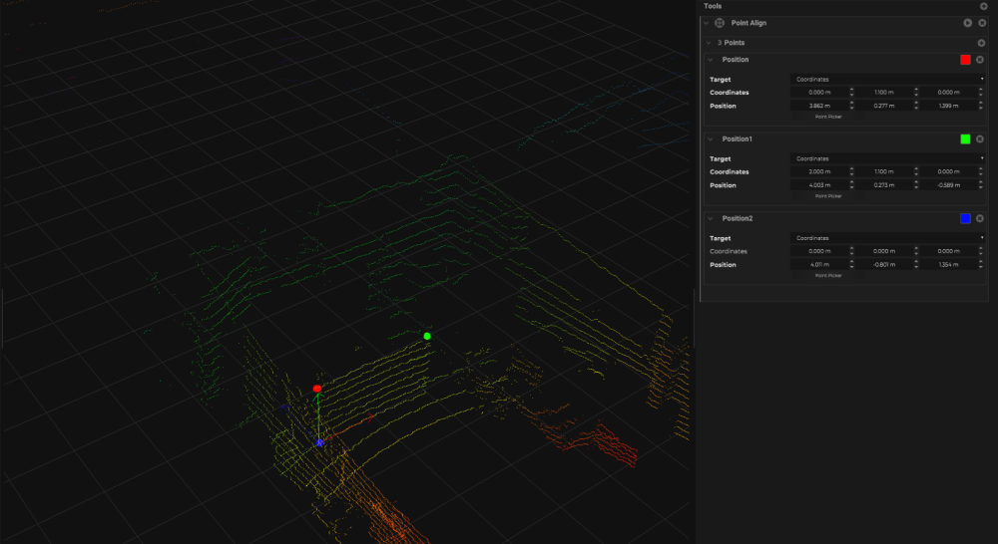
Task: Open Target dropdown for first Position
Action: coord(888,79)
